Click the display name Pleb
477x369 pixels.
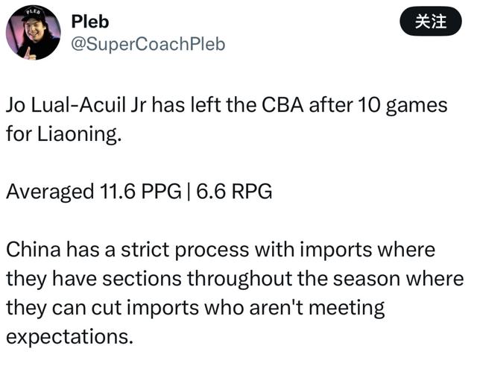89,22
